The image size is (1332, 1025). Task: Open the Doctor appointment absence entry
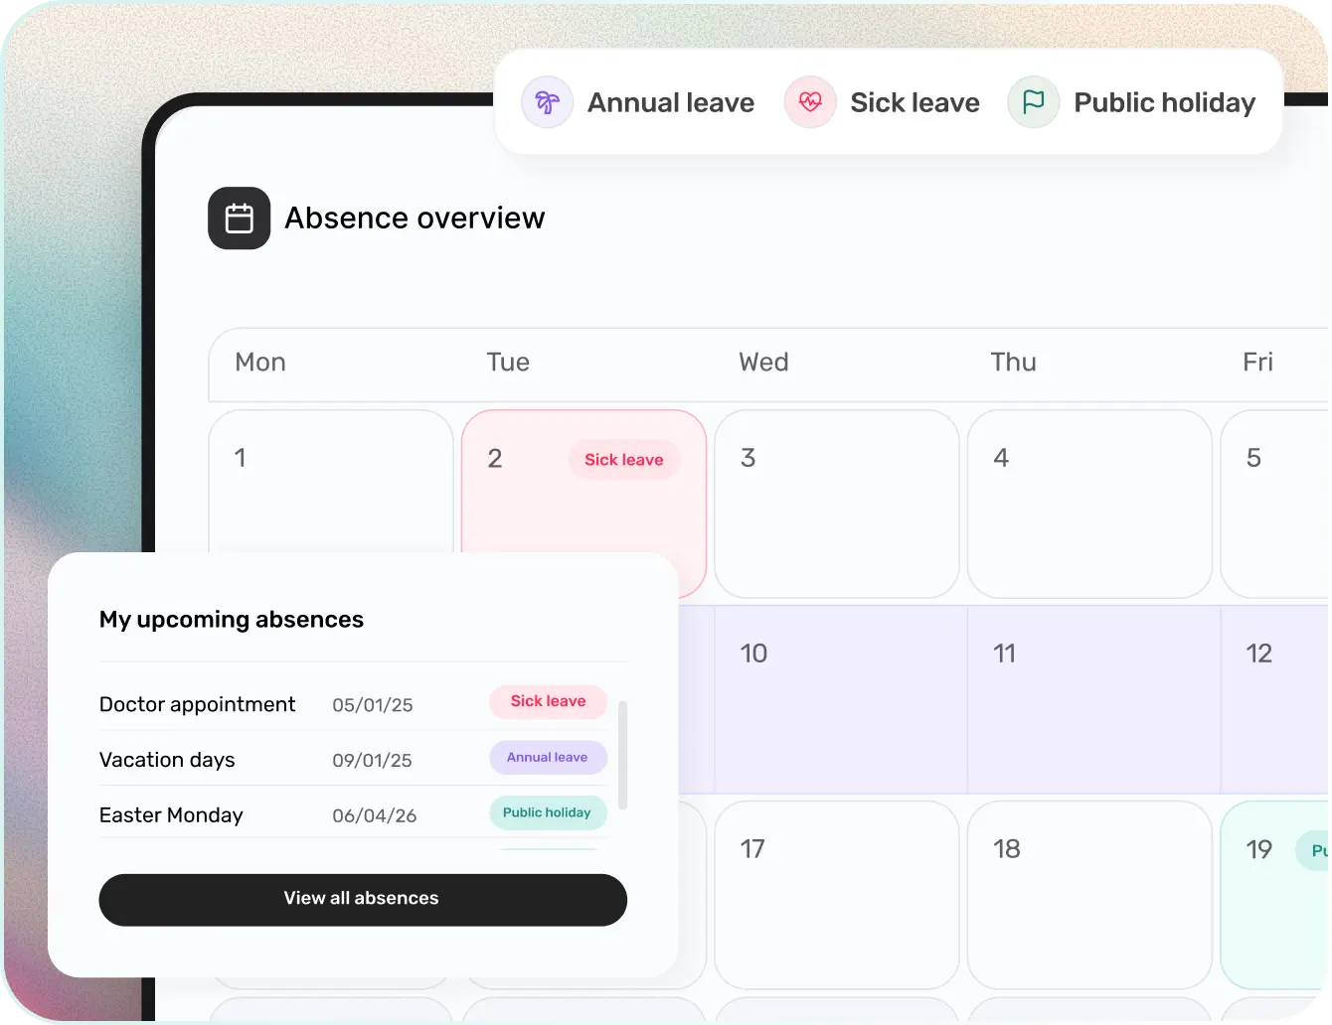click(198, 704)
